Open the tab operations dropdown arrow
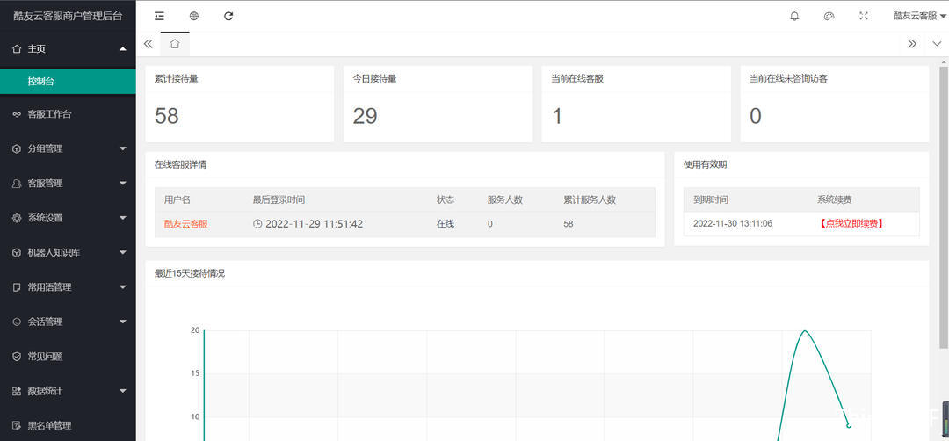The image size is (949, 441). 937,44
